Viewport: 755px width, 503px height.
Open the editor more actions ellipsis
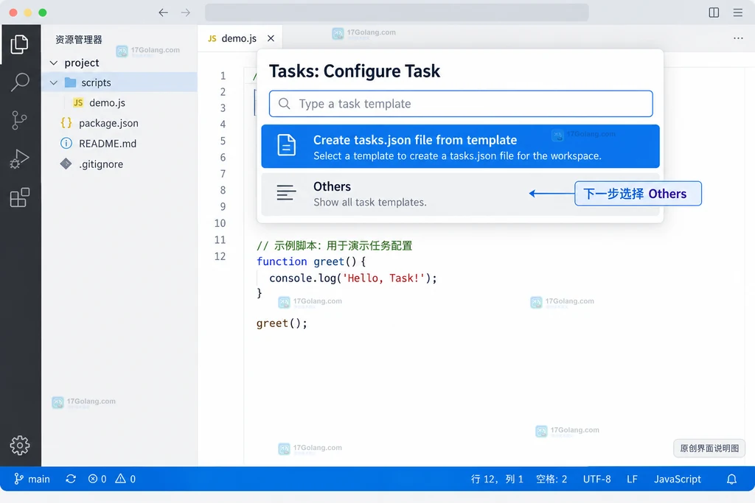coord(737,38)
